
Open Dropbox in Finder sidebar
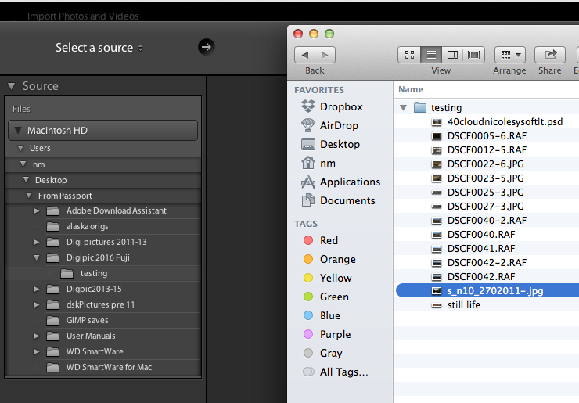tap(341, 106)
